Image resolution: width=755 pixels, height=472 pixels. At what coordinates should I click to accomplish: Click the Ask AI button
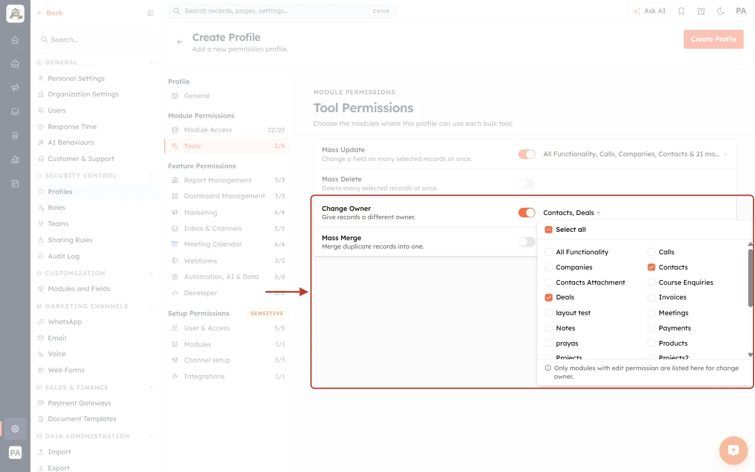click(x=649, y=11)
